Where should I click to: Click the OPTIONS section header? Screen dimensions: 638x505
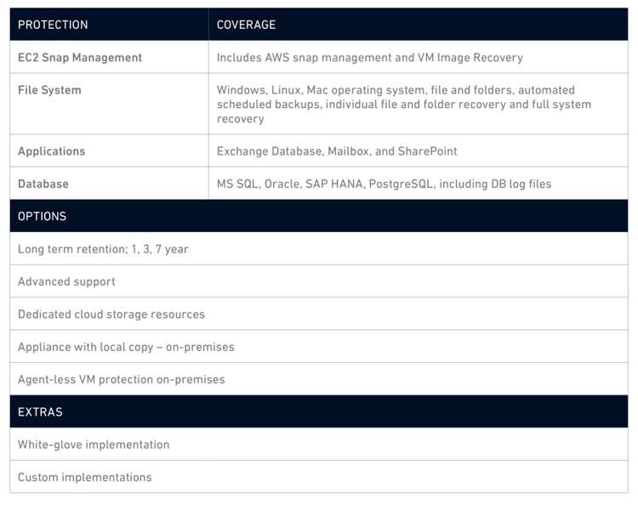43,216
